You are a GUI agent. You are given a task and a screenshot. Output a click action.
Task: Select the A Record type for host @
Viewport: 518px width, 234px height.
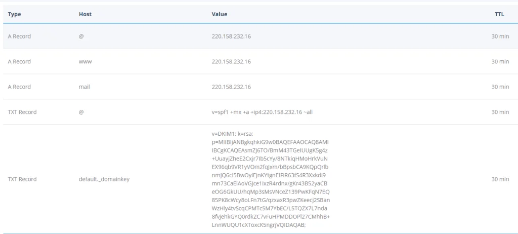(19, 36)
